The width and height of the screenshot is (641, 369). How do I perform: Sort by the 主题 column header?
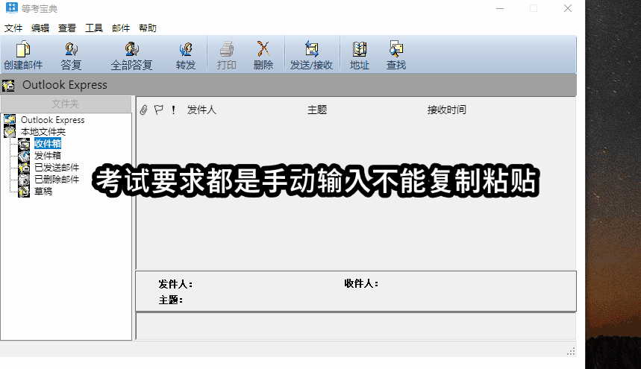[x=317, y=110]
